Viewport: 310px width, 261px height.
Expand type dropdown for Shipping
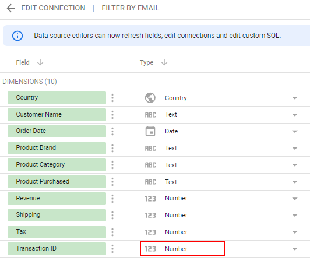pos(295,216)
